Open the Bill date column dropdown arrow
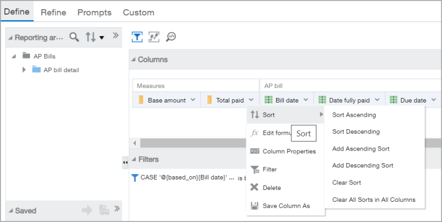This screenshot has width=442, height=222. [306, 100]
